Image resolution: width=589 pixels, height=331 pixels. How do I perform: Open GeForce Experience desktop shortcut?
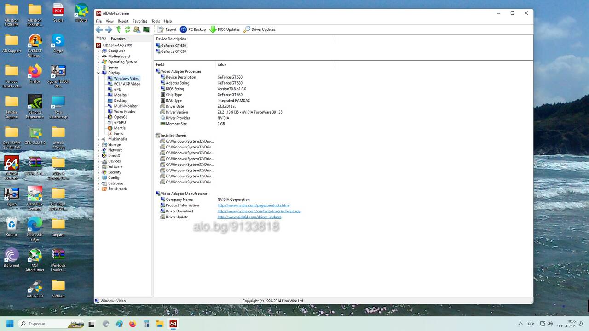[35, 106]
